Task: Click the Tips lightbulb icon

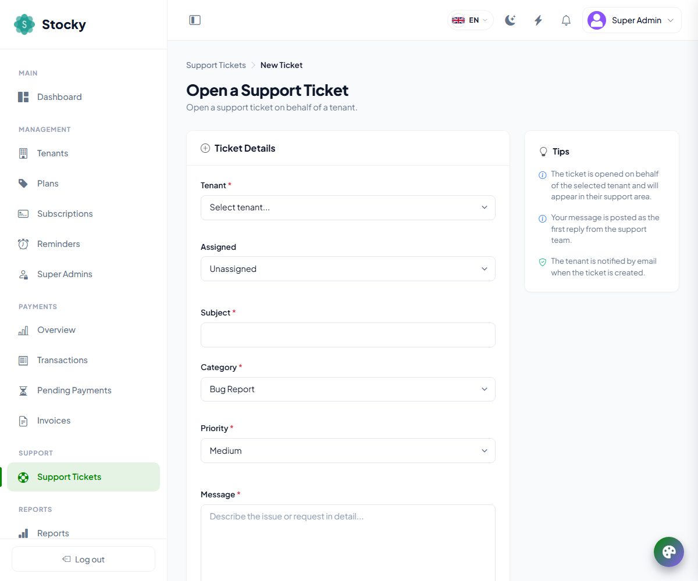Action: (x=544, y=152)
